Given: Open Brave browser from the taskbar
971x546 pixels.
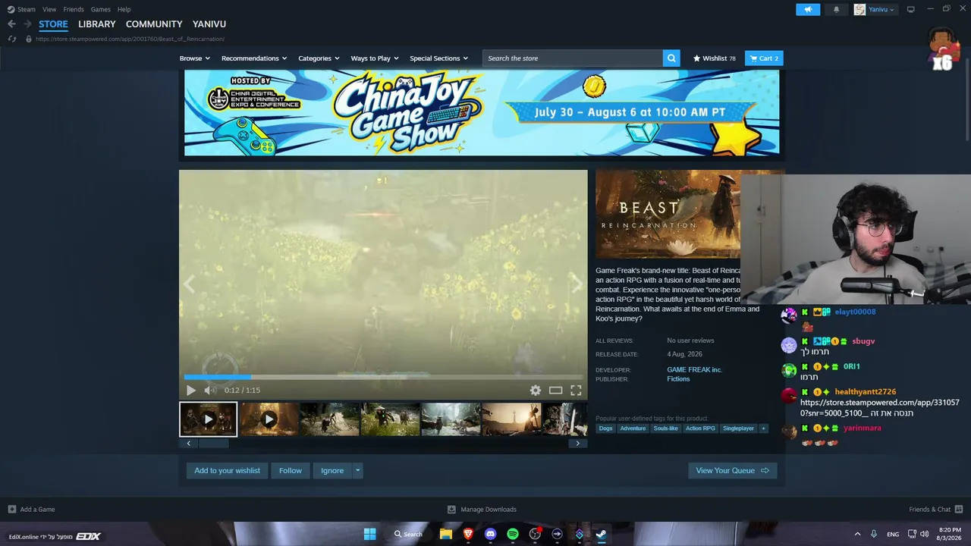Looking at the screenshot, I should click(x=468, y=534).
